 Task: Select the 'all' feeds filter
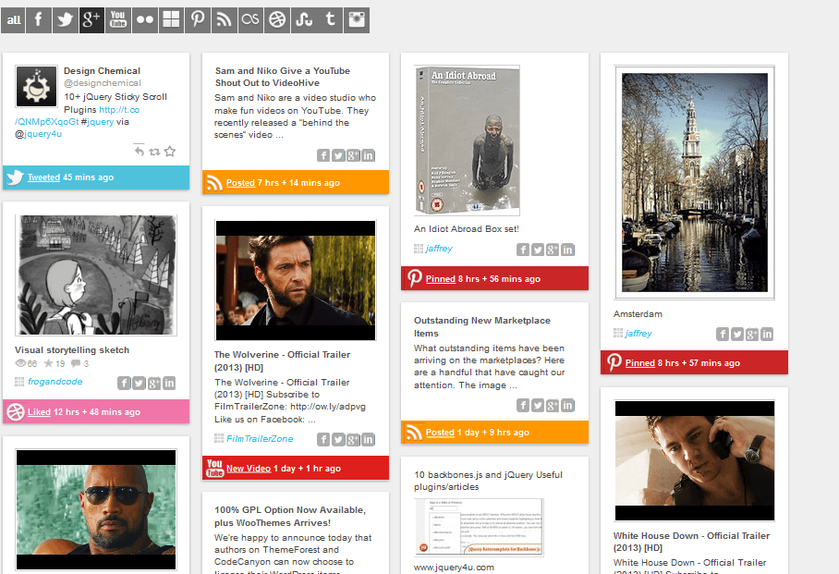click(x=13, y=20)
